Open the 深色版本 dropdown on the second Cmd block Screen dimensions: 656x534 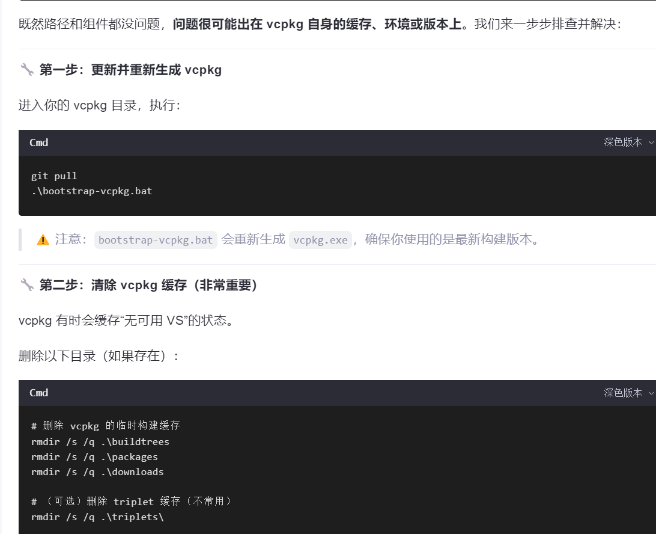tap(629, 393)
